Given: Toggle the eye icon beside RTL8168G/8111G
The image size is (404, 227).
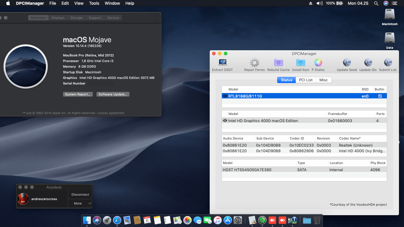Looking at the screenshot, I should 225,96.
